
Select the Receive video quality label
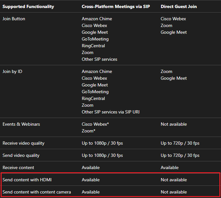coord(24,143)
